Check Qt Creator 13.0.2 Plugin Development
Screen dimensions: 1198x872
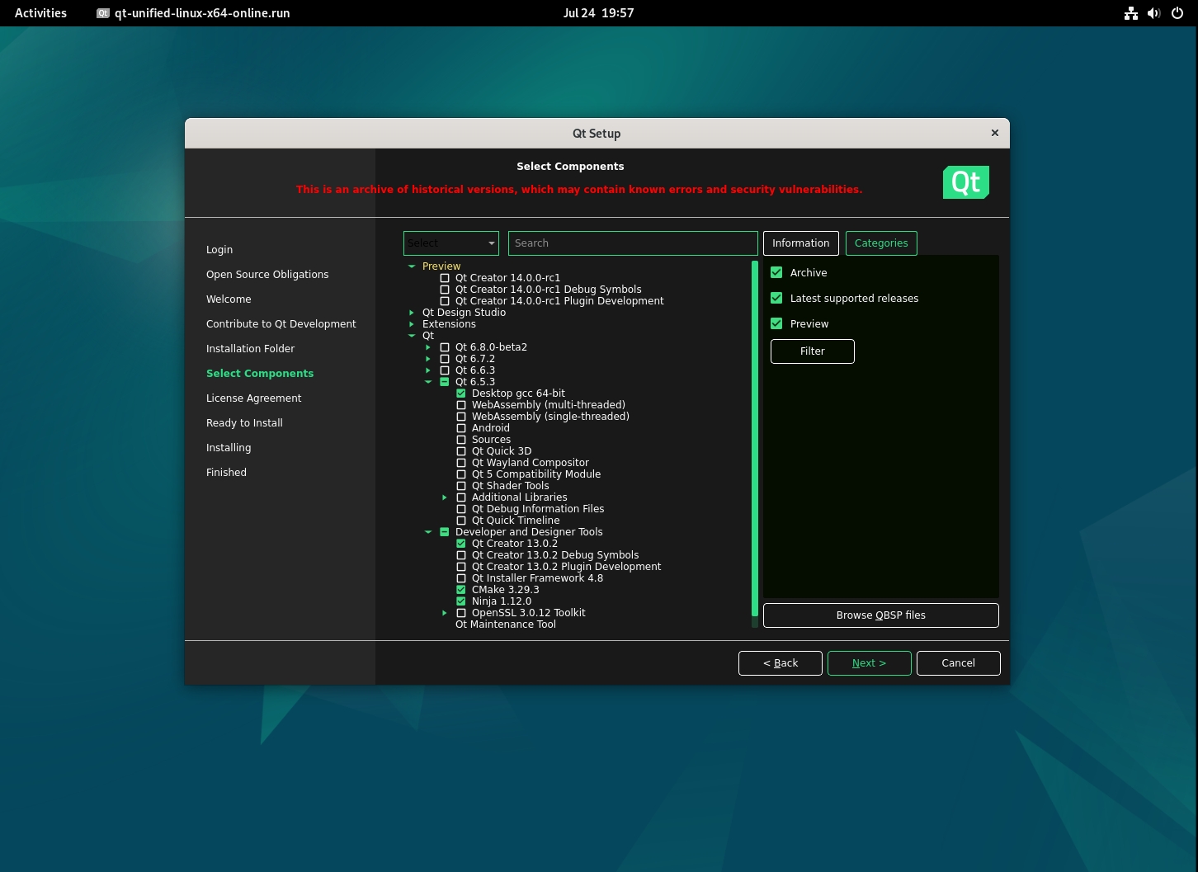pyautogui.click(x=461, y=567)
